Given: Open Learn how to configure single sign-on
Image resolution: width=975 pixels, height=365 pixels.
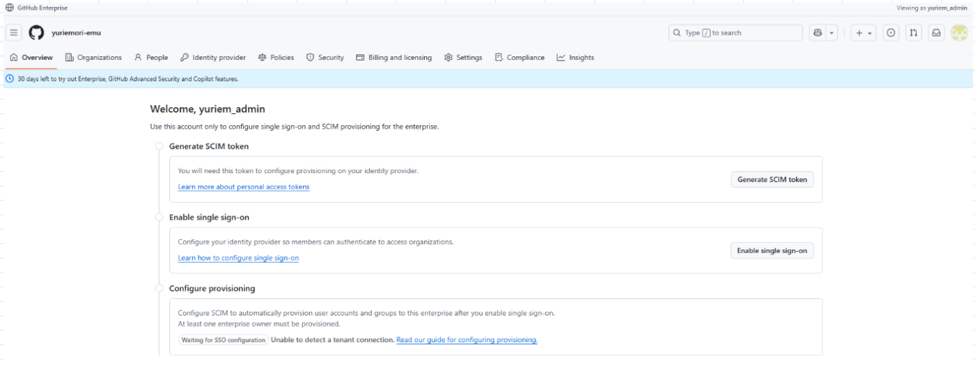Looking at the screenshot, I should [x=238, y=258].
